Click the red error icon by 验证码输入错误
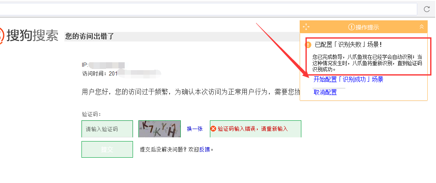Screen dimensions: 436x183 [213, 129]
